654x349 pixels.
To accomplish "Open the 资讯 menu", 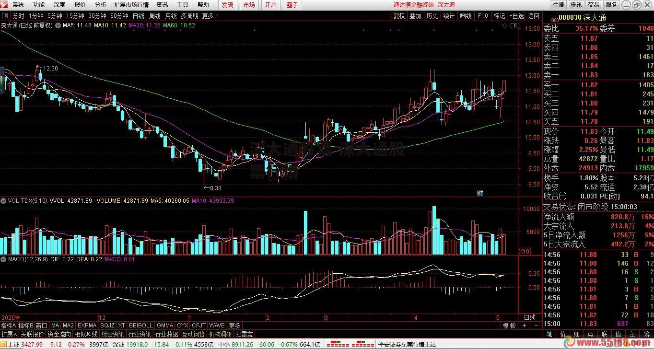I will 162,4.
